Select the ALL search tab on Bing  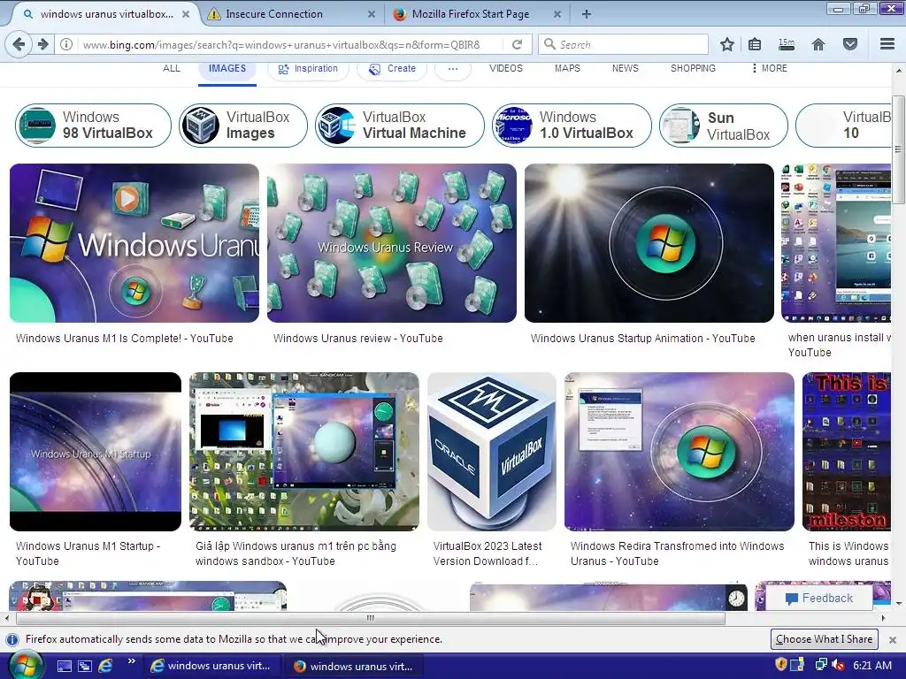click(171, 68)
